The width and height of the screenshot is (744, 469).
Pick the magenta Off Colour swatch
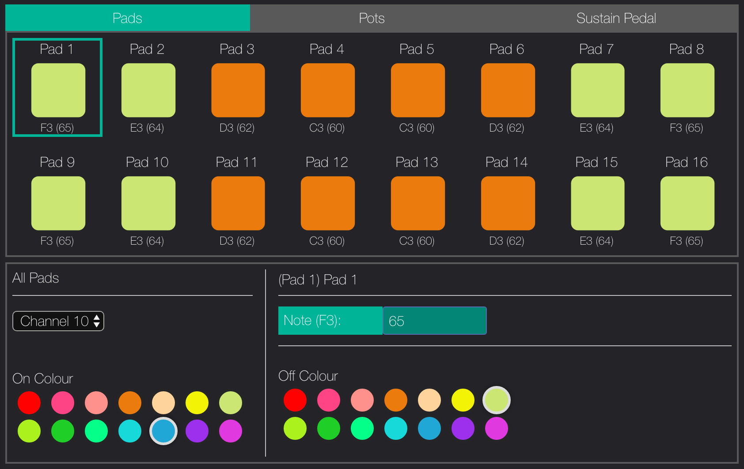[x=497, y=428]
